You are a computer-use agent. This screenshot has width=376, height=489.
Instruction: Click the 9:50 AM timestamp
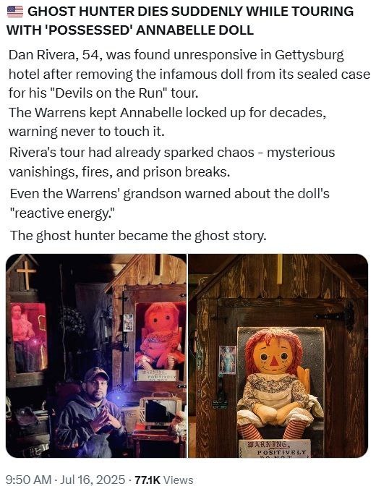pos(28,480)
